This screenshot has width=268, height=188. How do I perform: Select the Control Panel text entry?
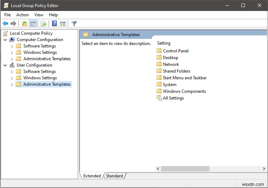[x=176, y=51]
